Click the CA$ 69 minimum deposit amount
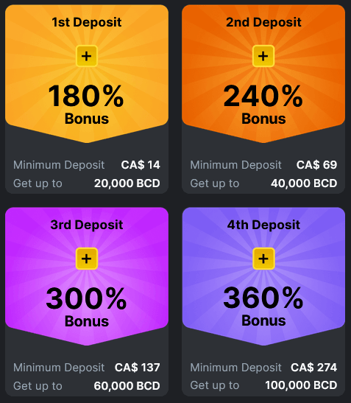 (316, 165)
